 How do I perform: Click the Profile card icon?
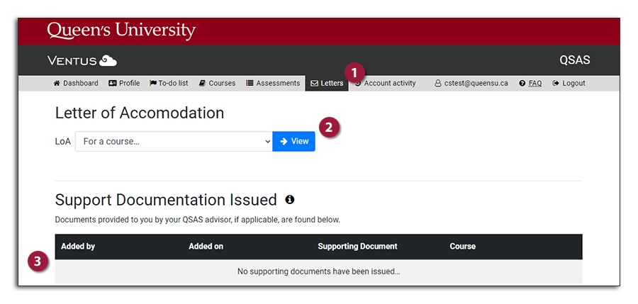(x=113, y=84)
